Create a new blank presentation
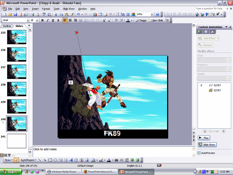 click(5, 15)
